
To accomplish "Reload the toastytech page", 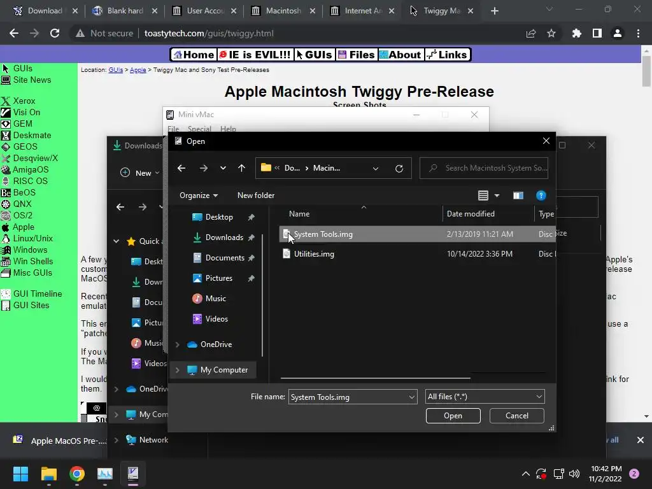I will [x=55, y=33].
